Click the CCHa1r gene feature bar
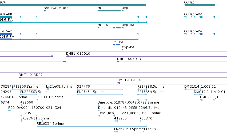This screenshot has width=227, height=133. pyautogui.click(x=200, y=5)
